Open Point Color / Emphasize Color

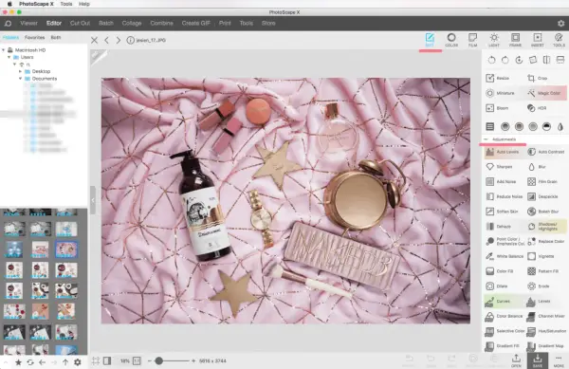505,241
